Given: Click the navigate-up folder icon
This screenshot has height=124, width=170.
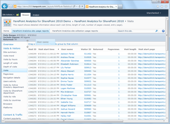Looking at the screenshot, I should coord(18,14).
